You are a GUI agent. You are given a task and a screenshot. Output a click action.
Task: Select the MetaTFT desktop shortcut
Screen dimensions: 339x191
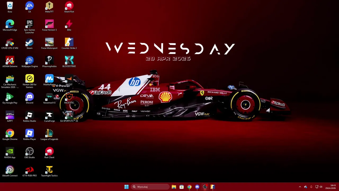tap(49, 7)
